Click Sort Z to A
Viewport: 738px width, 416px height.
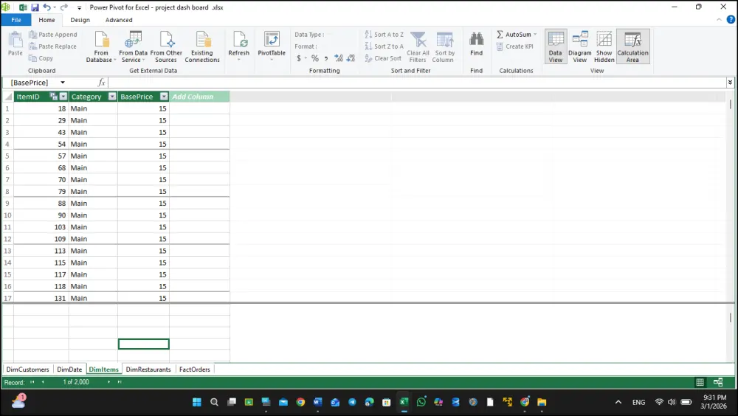pyautogui.click(x=384, y=46)
